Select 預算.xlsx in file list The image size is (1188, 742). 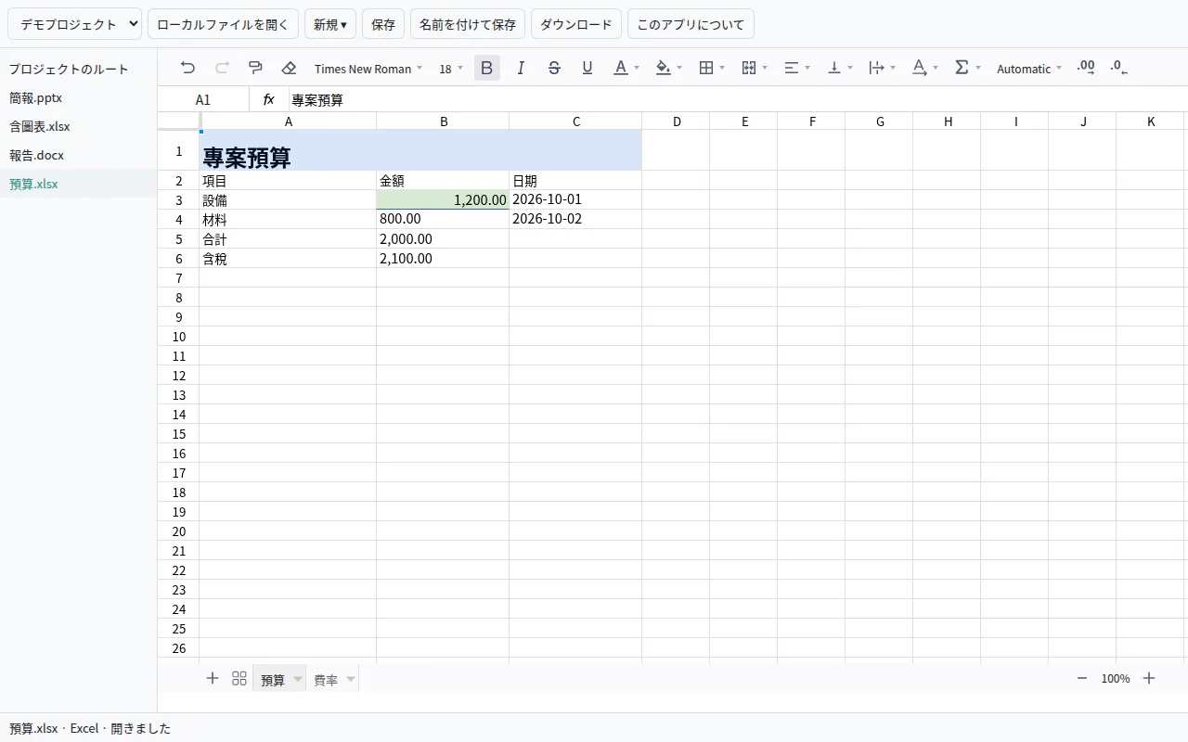click(79, 184)
